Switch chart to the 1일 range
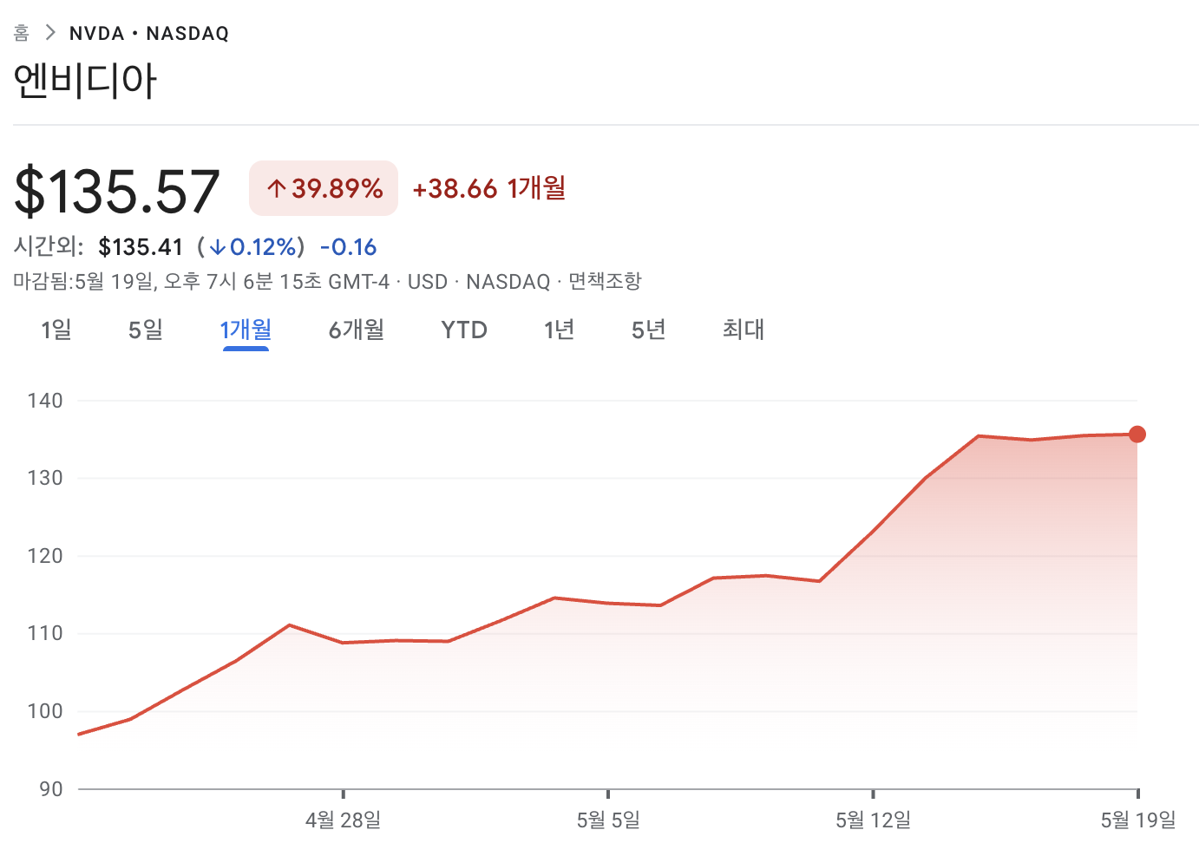This screenshot has width=1199, height=843. pos(56,330)
